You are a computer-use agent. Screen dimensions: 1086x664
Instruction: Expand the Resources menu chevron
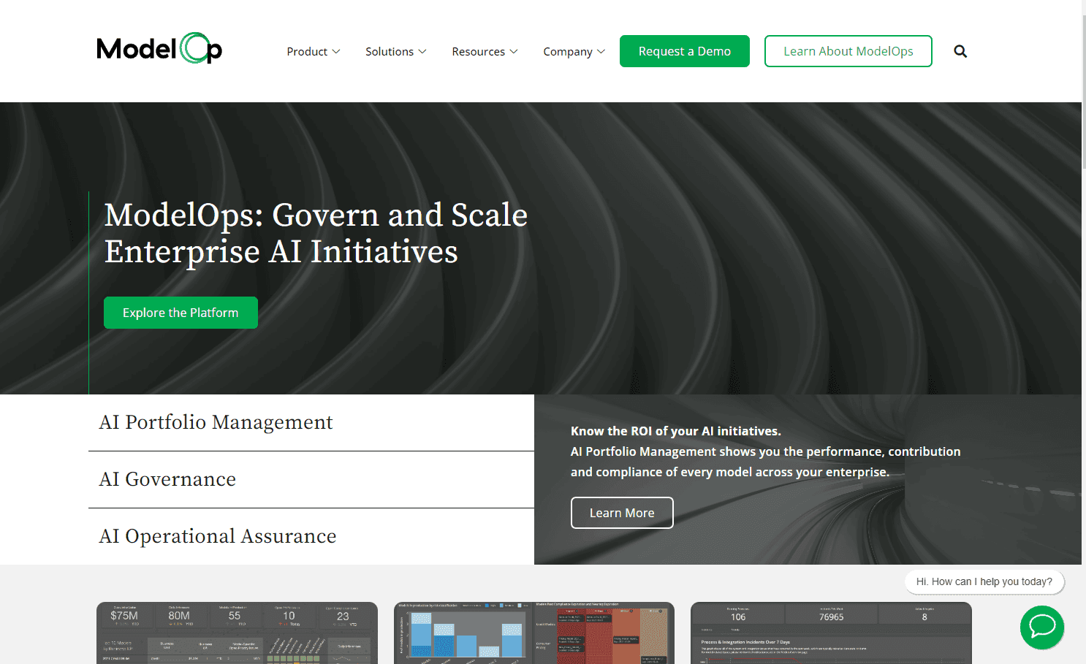click(x=514, y=52)
